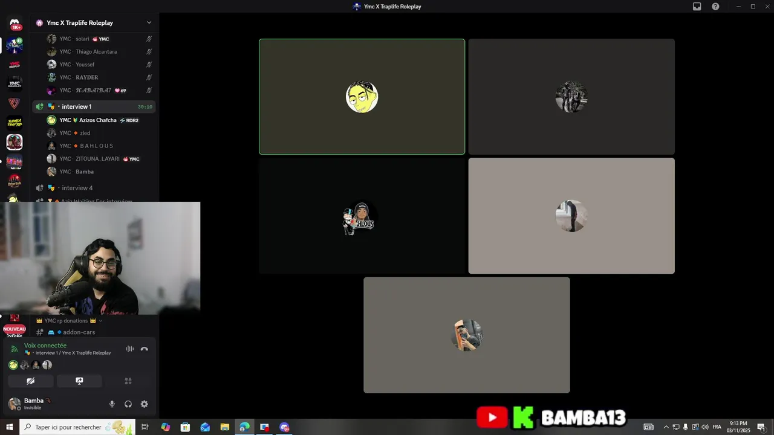
Task: Select YMC HABATBAT member row
Action: click(94, 91)
